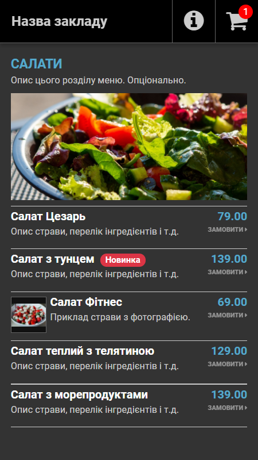Open the Салат Фітнес photo thumbnail
Screen dimensions: 258x460
click(29, 315)
